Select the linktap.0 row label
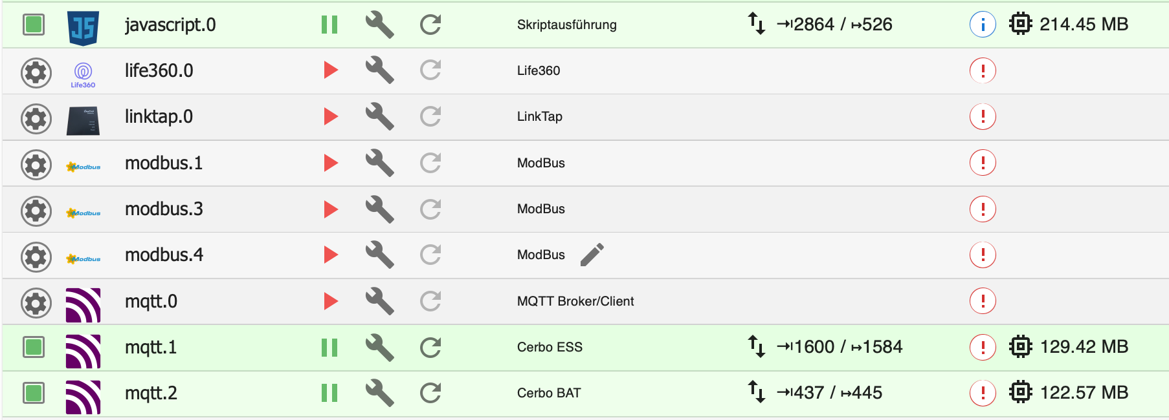 tap(159, 117)
